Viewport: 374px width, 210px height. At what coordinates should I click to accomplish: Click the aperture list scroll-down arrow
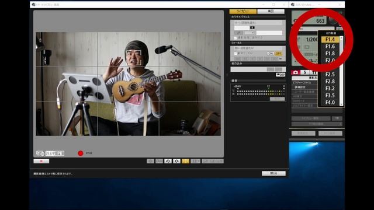click(341, 104)
